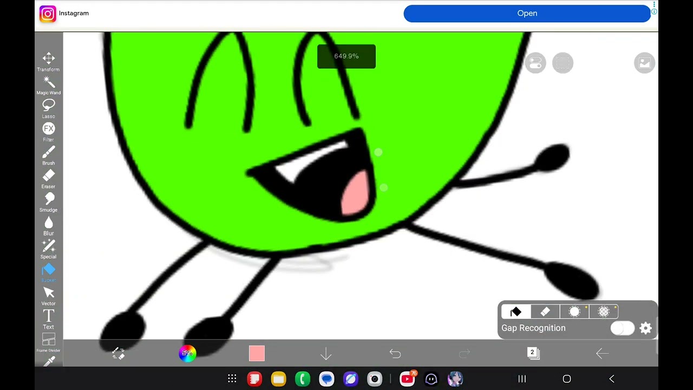This screenshot has width=693, height=390.
Task: Tap the back arrow in the app's bottom bar
Action: click(x=603, y=354)
